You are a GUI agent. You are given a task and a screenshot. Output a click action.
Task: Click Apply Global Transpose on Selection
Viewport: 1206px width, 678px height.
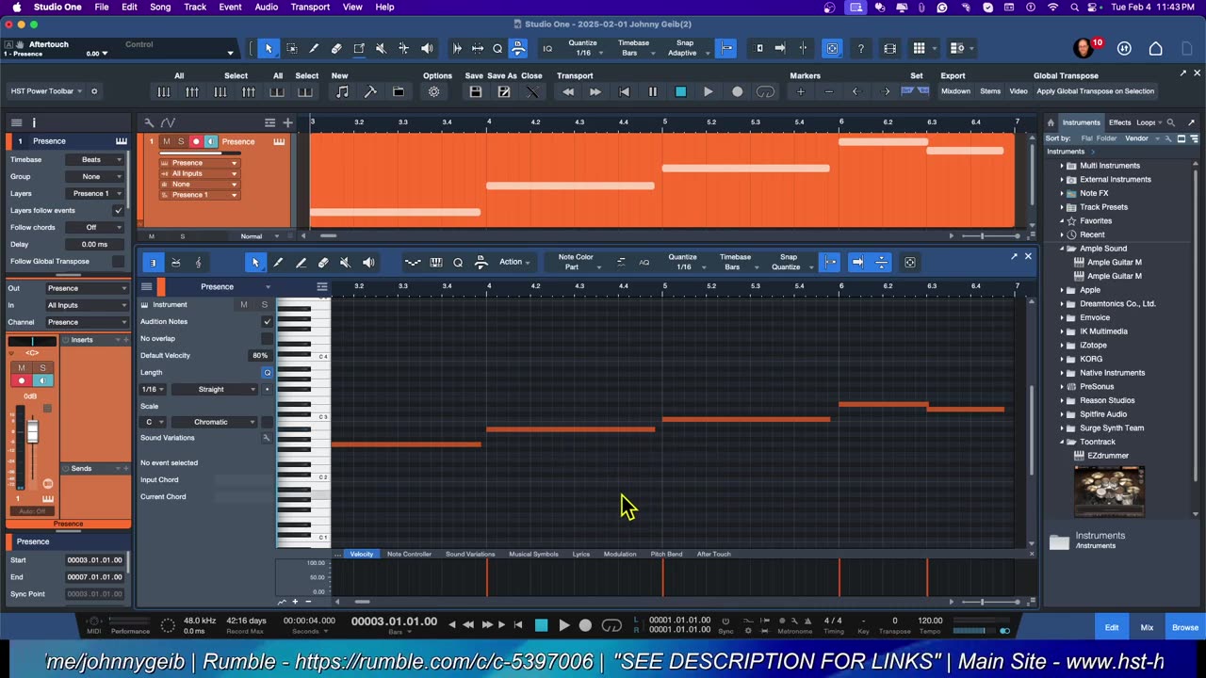point(1095,91)
